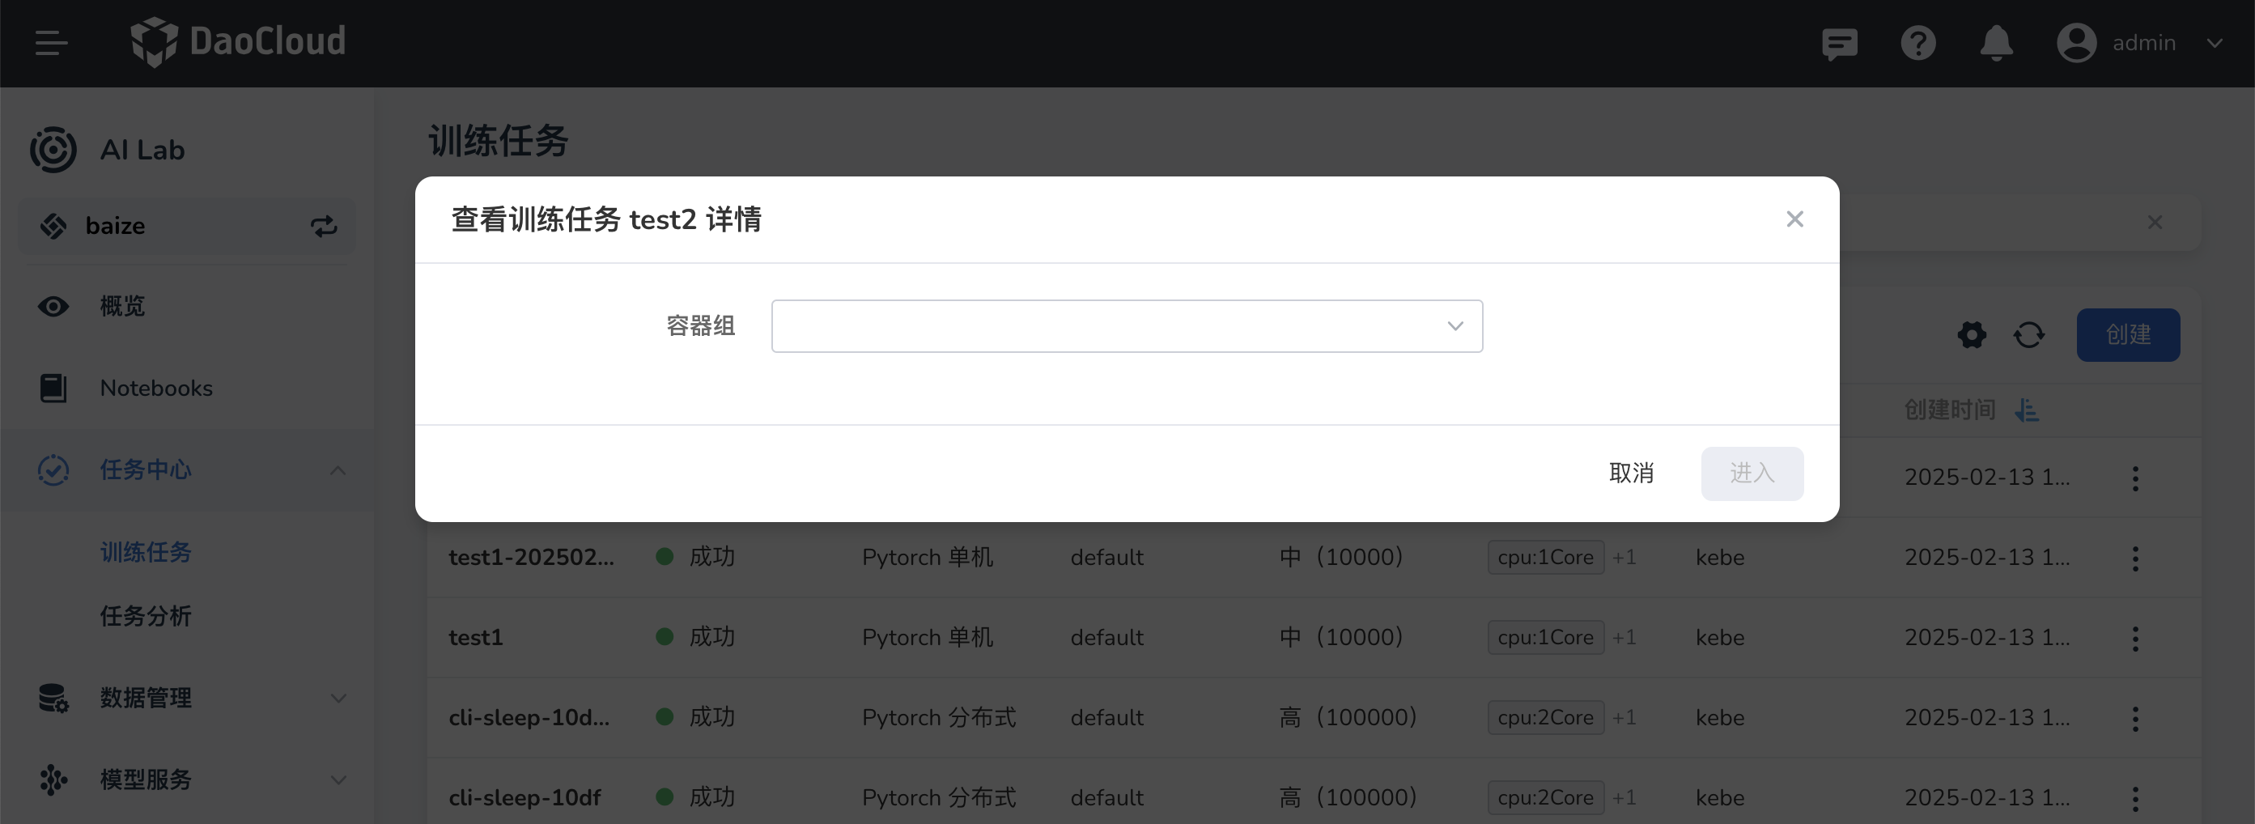Open the 容器组 dropdown
2255x824 pixels.
coord(1126,325)
